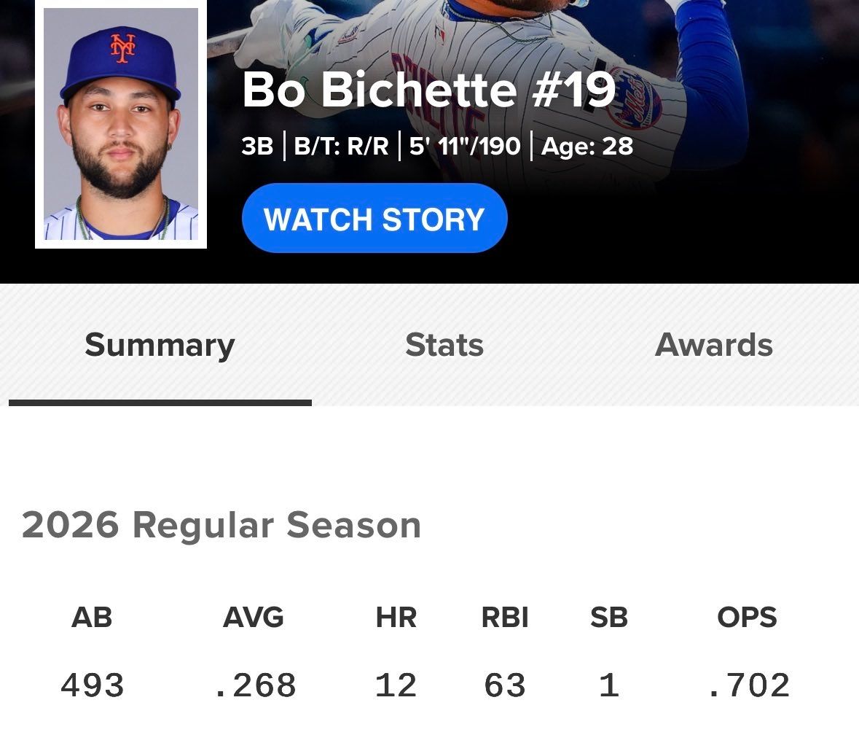Click the B/T: R/R text

[341, 147]
